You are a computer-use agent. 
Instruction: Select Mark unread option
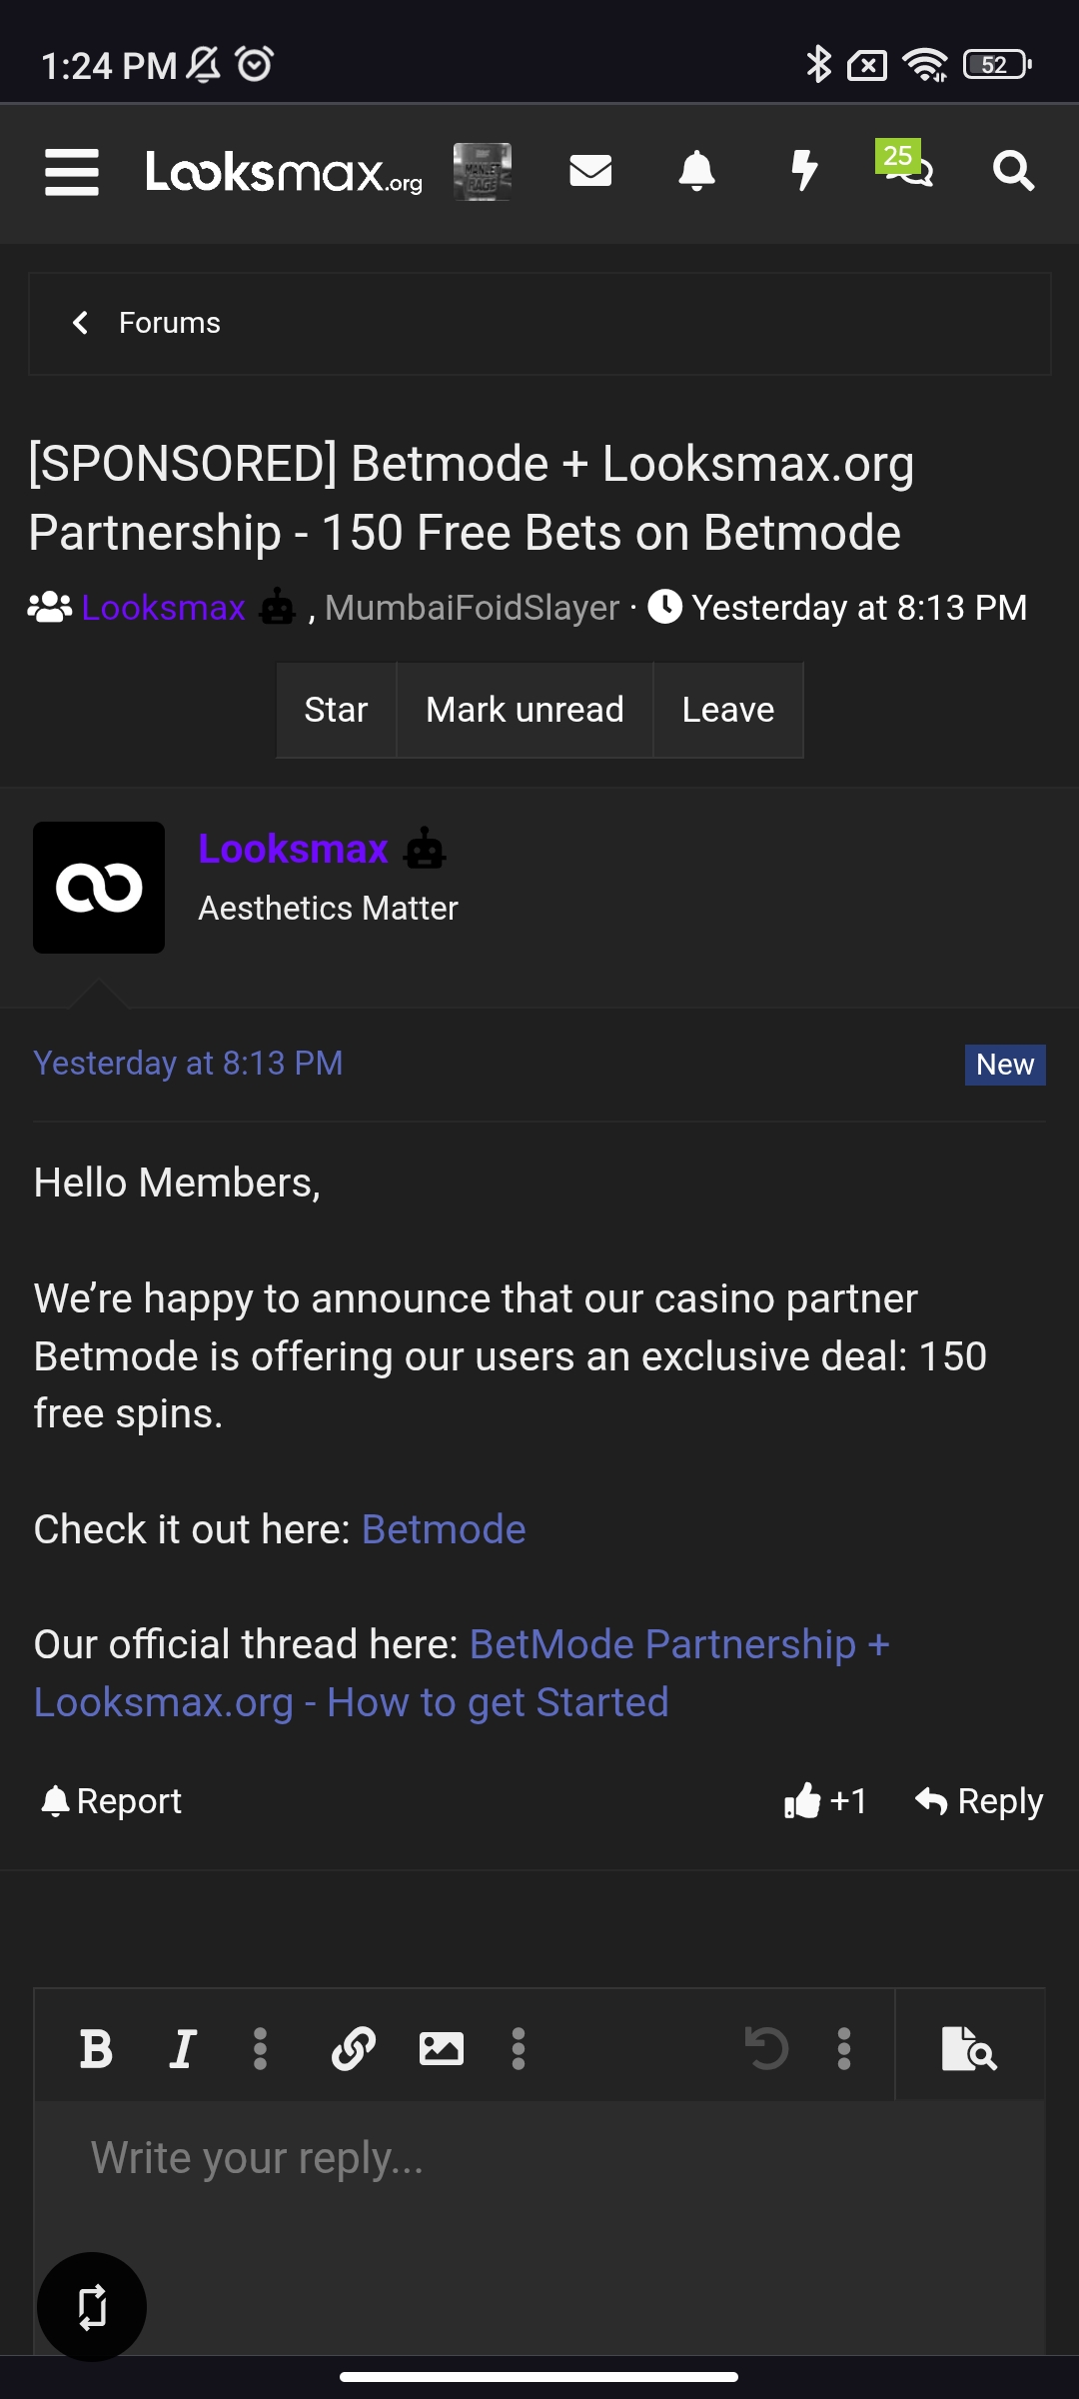(x=525, y=710)
